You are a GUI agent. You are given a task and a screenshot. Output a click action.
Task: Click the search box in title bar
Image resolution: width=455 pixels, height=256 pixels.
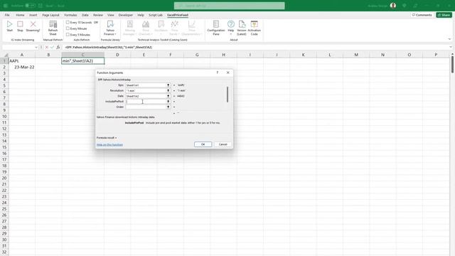(x=229, y=6)
